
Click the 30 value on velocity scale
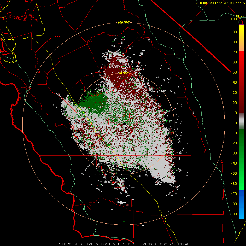pos(235,93)
